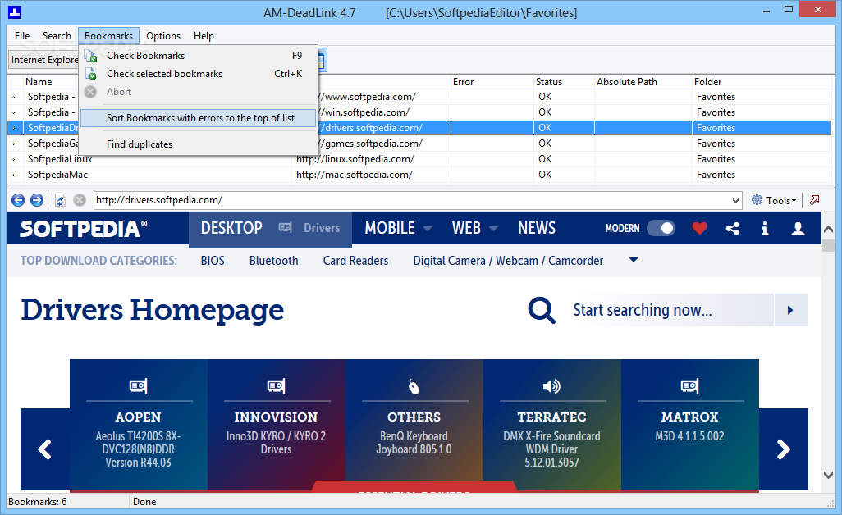Click the Drivers section link

[x=322, y=228]
